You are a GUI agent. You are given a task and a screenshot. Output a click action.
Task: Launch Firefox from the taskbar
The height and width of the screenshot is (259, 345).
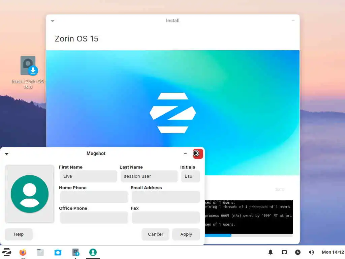(23, 252)
